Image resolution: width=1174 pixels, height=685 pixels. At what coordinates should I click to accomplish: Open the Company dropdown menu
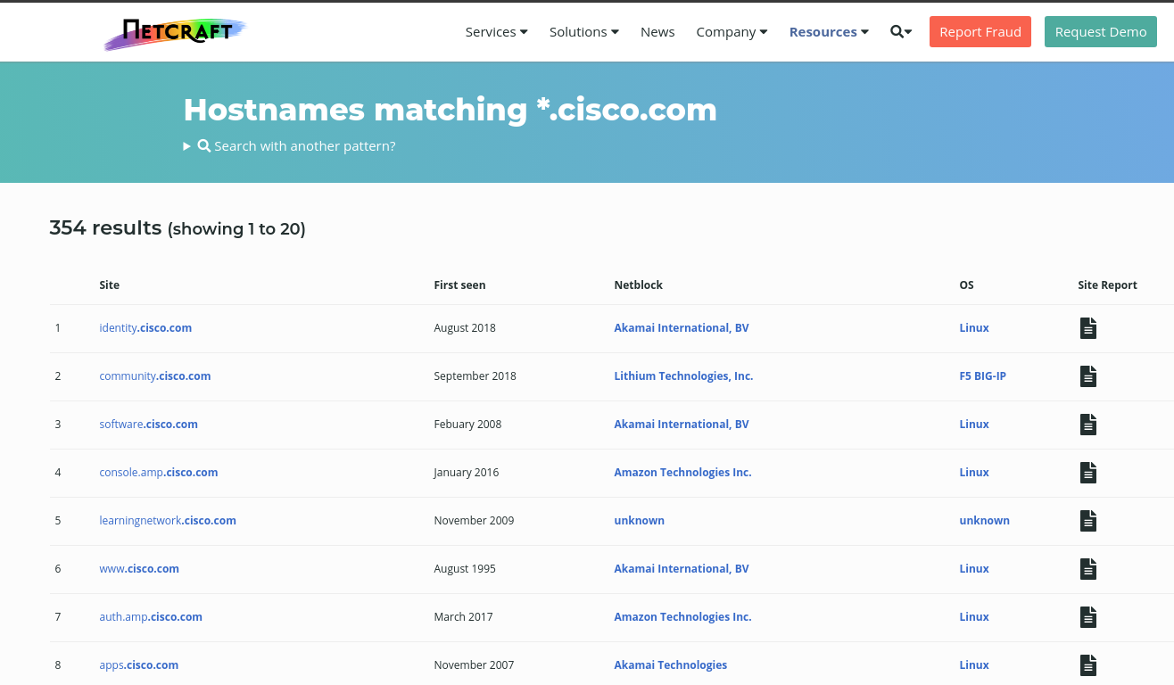pos(732,32)
